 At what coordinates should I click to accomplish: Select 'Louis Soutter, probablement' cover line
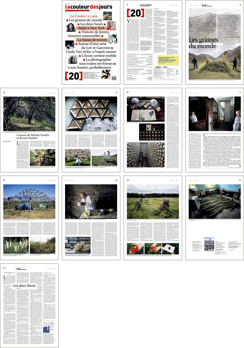click(x=89, y=67)
